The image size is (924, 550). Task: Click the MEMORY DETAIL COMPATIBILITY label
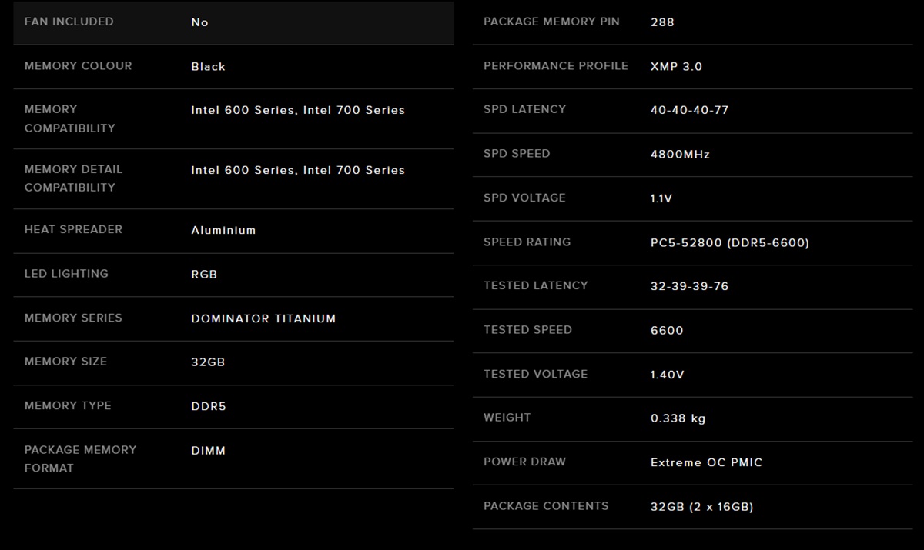tap(73, 178)
